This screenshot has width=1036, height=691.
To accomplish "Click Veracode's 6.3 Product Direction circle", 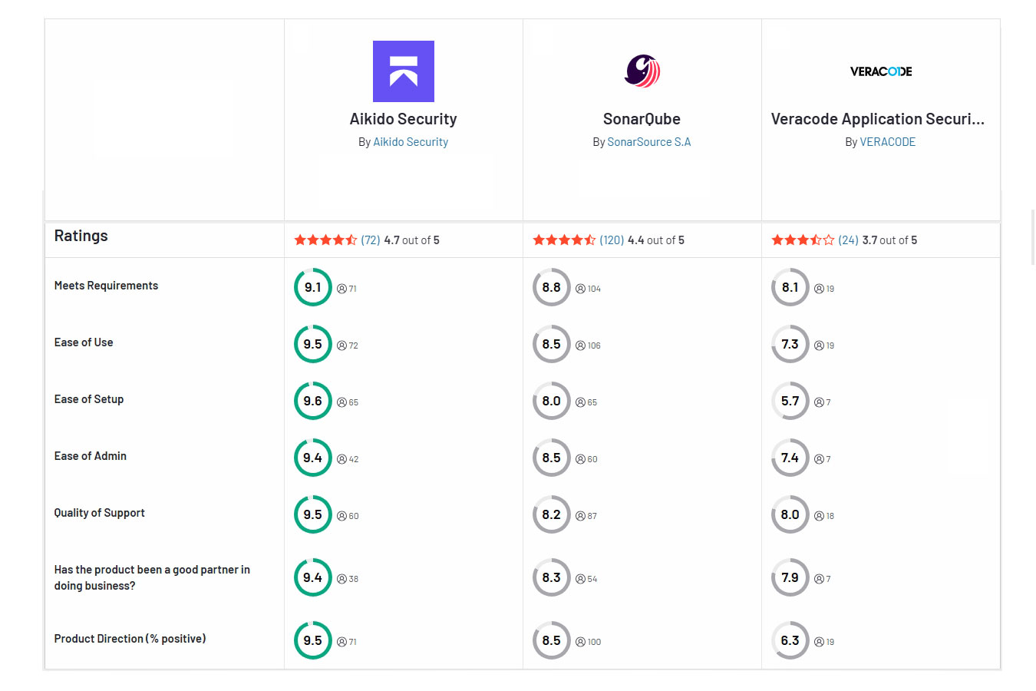I will (x=790, y=640).
